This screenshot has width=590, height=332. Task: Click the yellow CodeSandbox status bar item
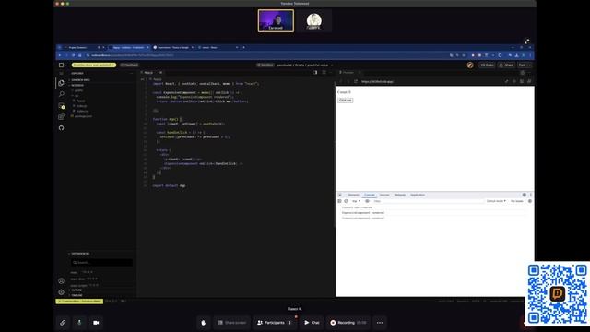click(x=79, y=302)
